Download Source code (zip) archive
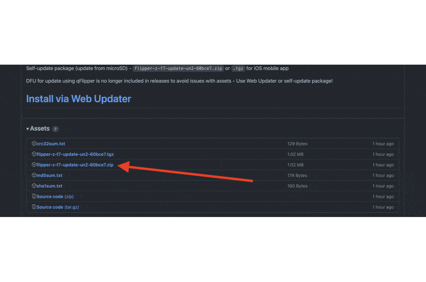The image size is (426, 282). [55, 196]
